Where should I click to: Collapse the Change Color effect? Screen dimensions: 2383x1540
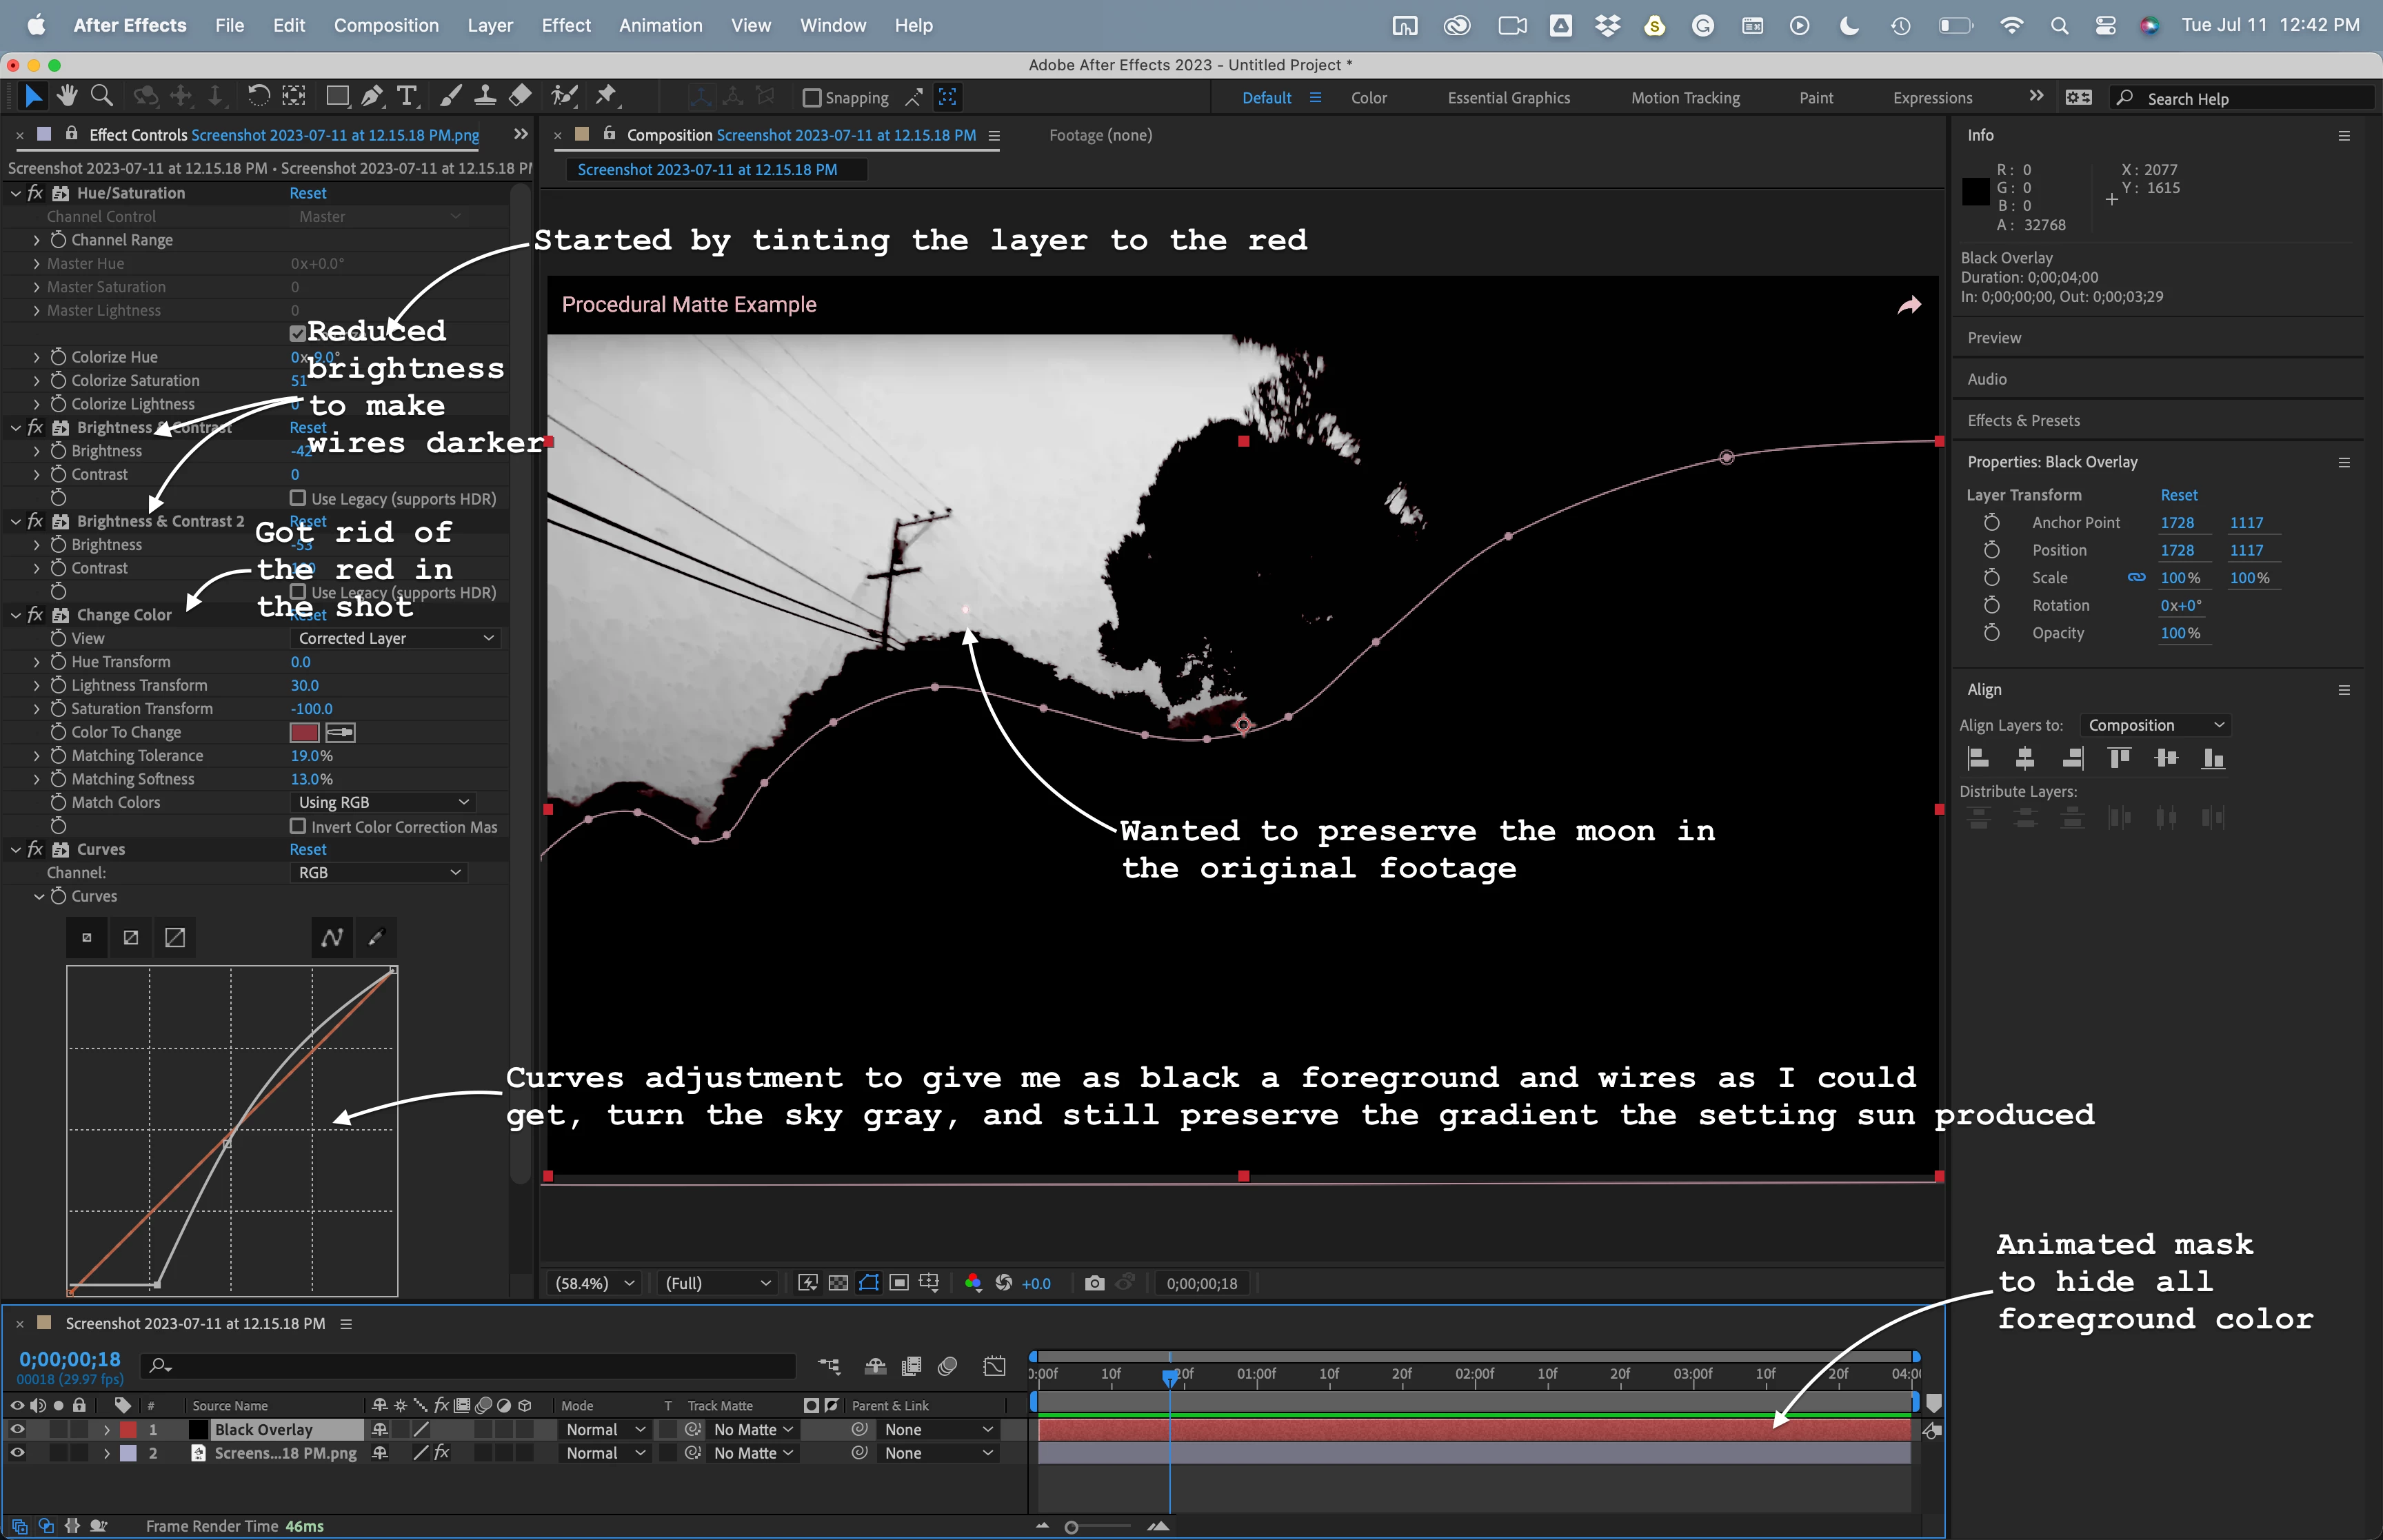(16, 615)
